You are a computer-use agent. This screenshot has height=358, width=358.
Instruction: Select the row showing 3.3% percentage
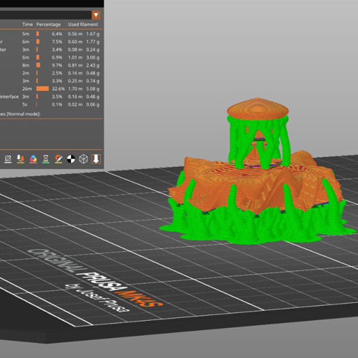(52, 81)
